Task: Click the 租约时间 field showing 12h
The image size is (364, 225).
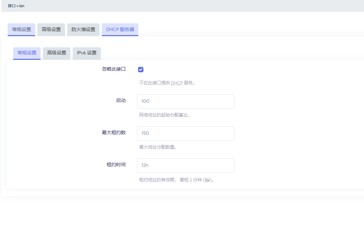Action: 185,166
